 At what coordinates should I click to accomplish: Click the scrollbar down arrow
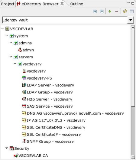[133, 157]
